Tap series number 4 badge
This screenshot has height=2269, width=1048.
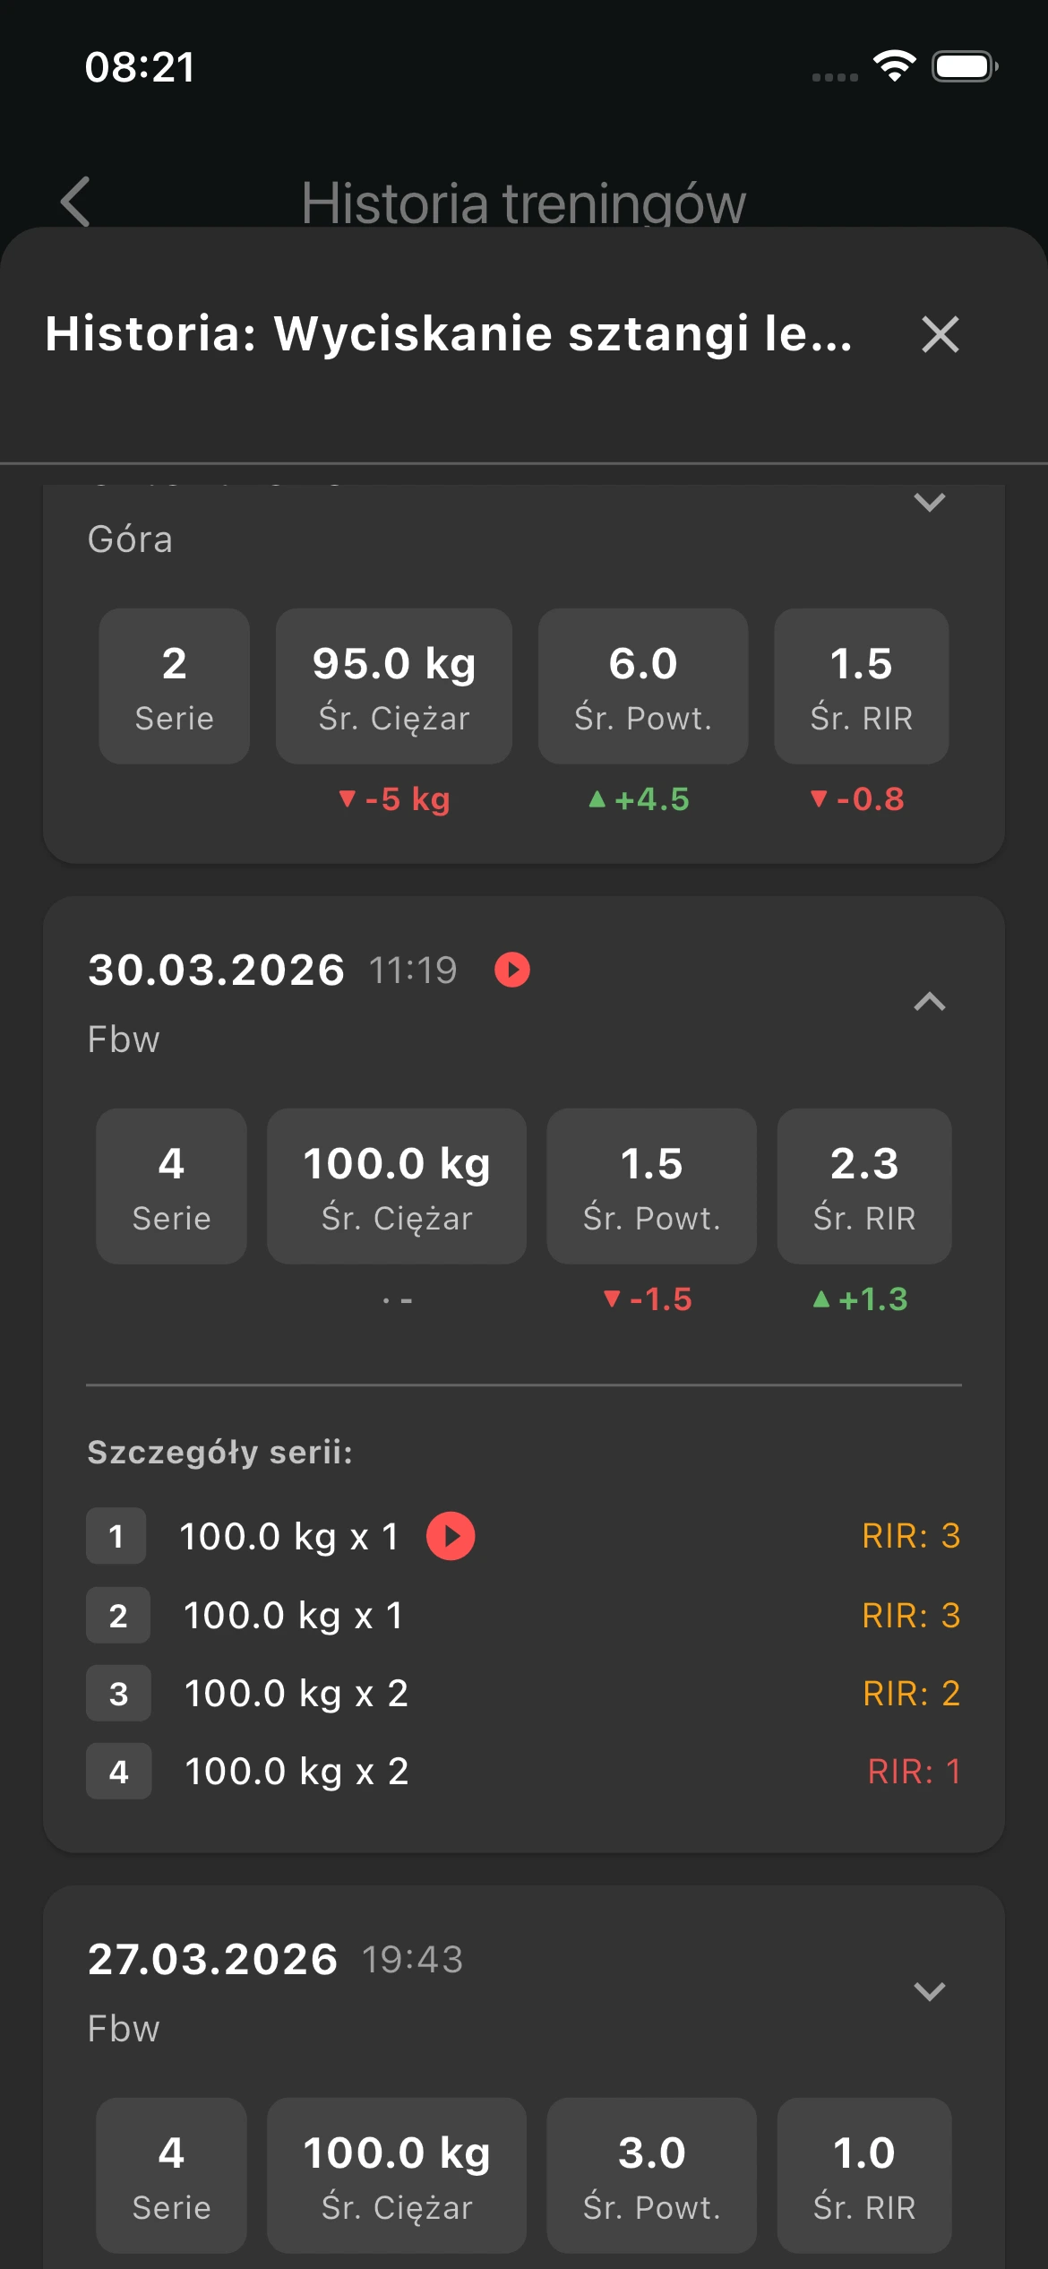point(118,1772)
